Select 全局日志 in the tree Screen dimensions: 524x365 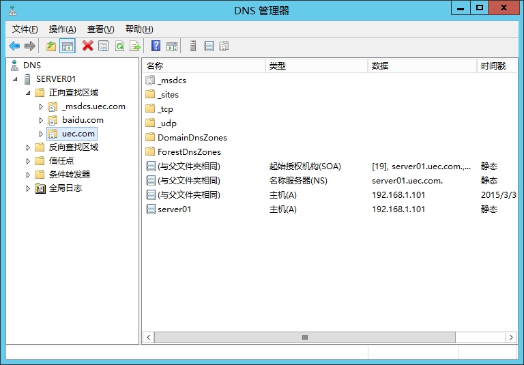pos(65,188)
